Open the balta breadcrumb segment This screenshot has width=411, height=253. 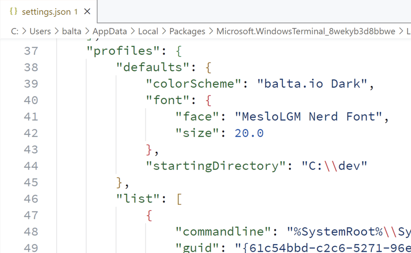click(71, 31)
